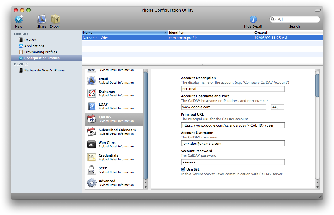Click the Advanced gear icon
This screenshot has width=334, height=215.
tap(92, 183)
